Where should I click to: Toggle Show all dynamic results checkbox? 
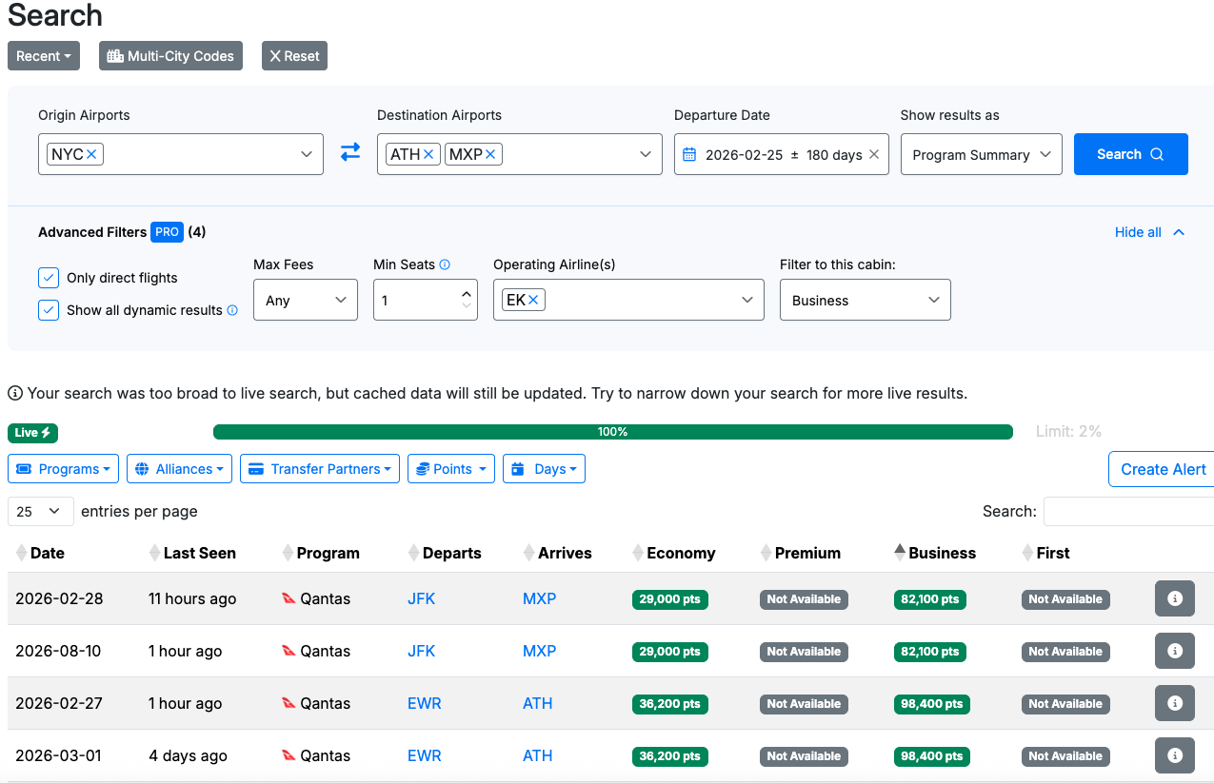click(x=49, y=310)
